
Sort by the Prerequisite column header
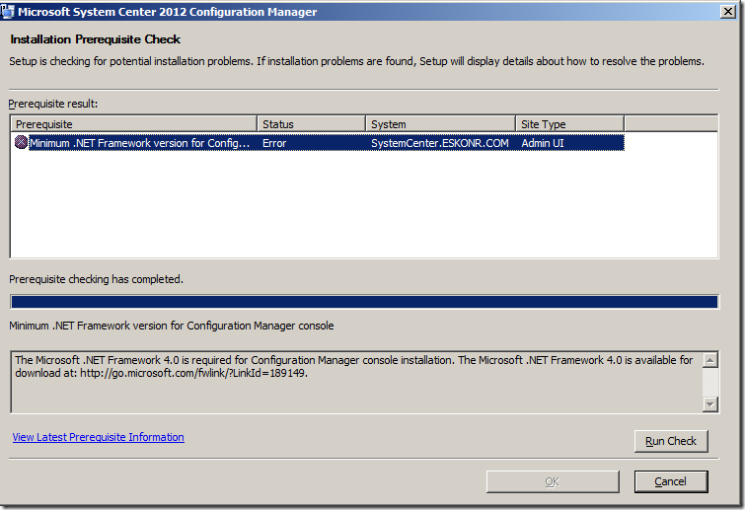(134, 124)
